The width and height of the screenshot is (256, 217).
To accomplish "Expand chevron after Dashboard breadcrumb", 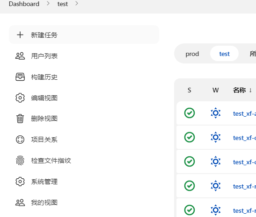I will click(x=48, y=3).
